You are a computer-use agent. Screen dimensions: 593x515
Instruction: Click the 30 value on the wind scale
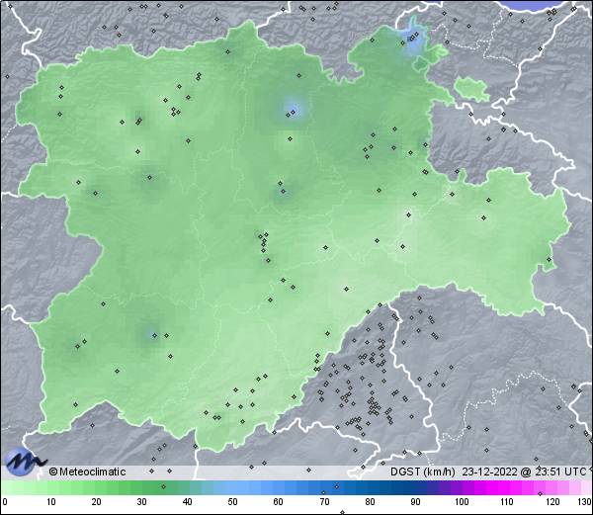[x=141, y=502]
